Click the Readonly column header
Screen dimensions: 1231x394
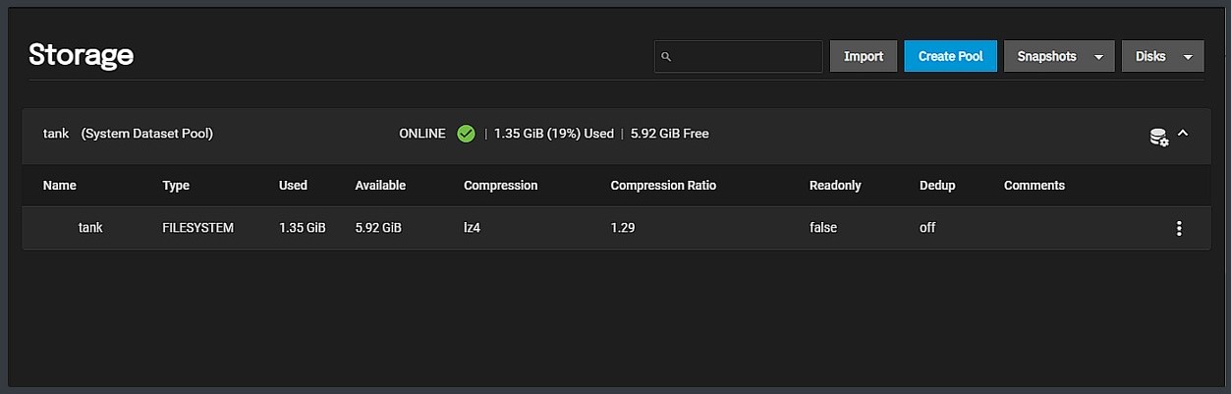point(834,185)
